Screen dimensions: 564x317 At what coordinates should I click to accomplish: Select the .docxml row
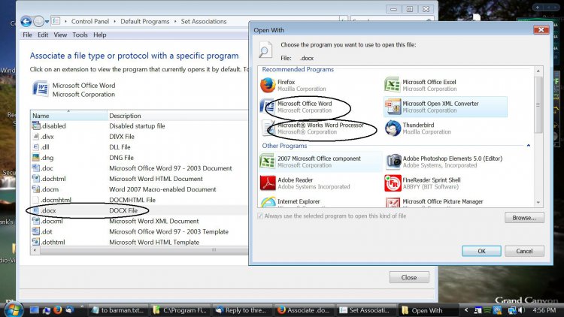[x=140, y=221]
